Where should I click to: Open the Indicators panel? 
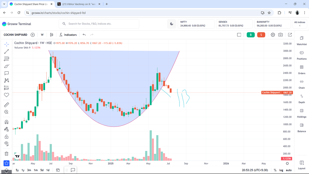68,35
